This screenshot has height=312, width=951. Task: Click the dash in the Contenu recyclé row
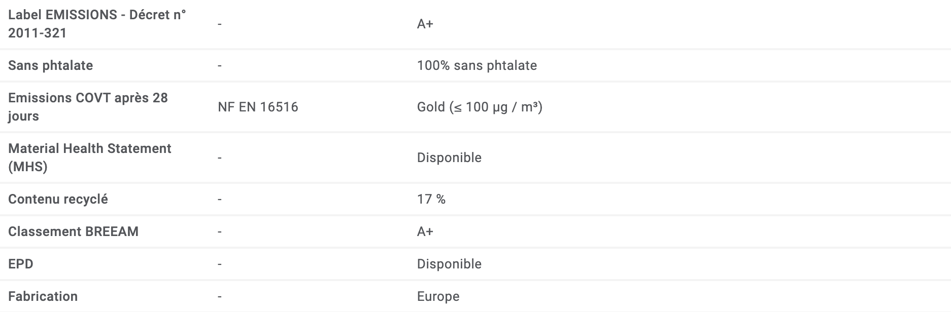(219, 200)
